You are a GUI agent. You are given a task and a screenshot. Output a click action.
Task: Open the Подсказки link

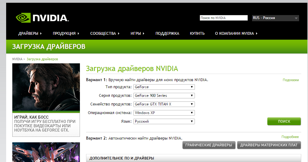pyautogui.click(x=291, y=80)
